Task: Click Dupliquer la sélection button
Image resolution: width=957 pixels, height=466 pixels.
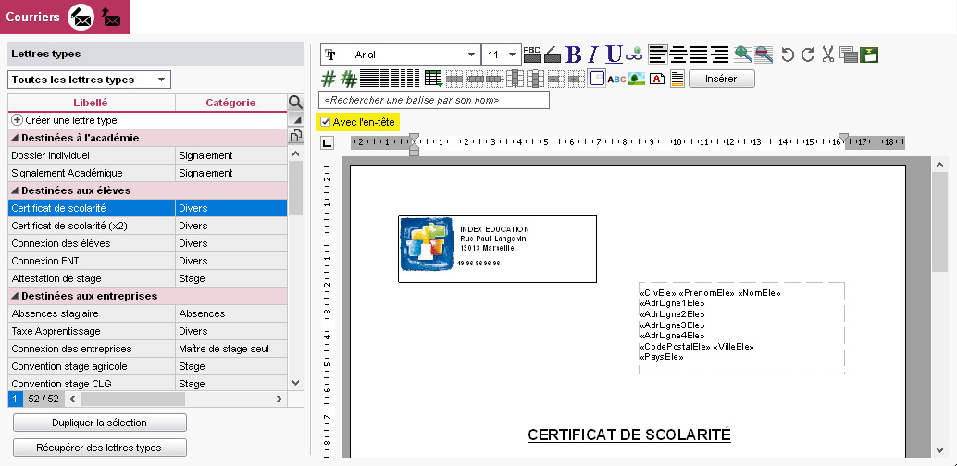Action: coord(99,423)
